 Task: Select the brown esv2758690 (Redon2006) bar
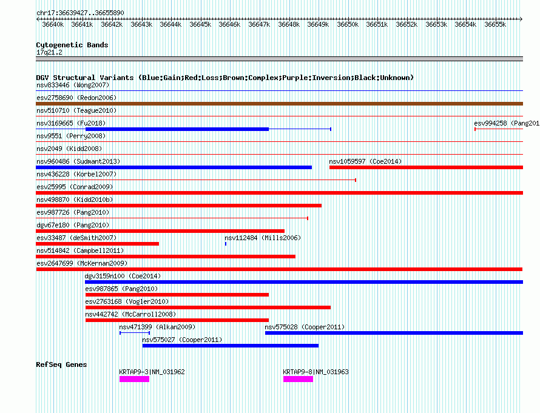click(279, 104)
